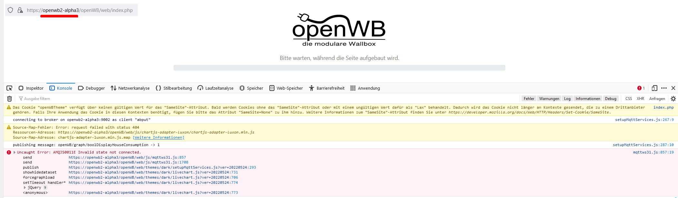The width and height of the screenshot is (678, 198).
Task: Close the developer tools panel
Action: (x=673, y=88)
